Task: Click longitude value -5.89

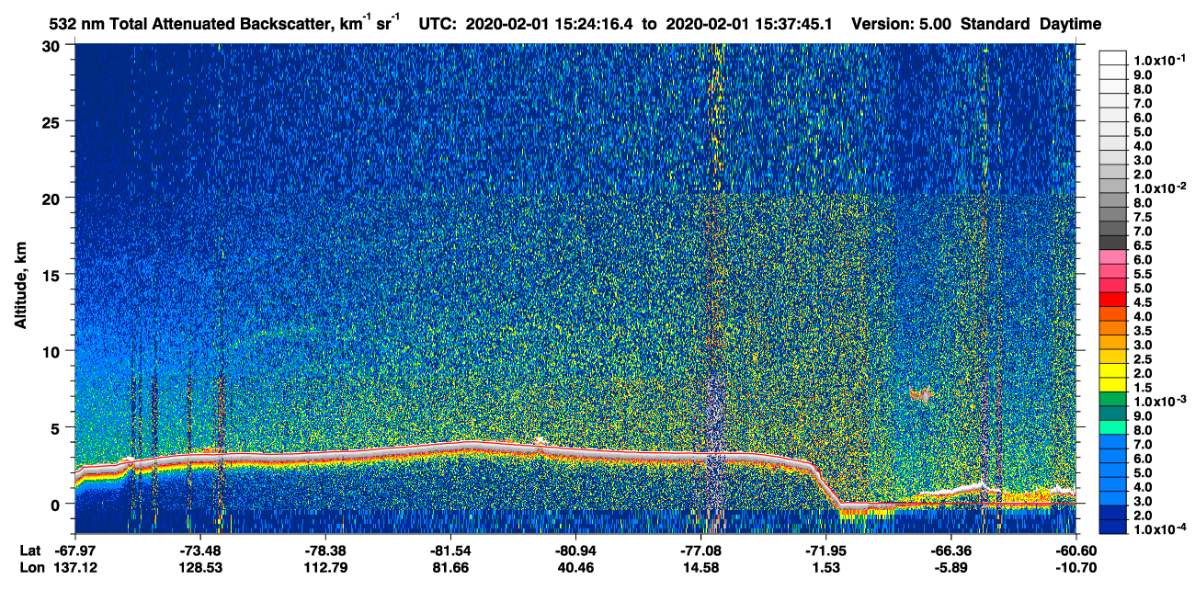Action: [x=950, y=568]
